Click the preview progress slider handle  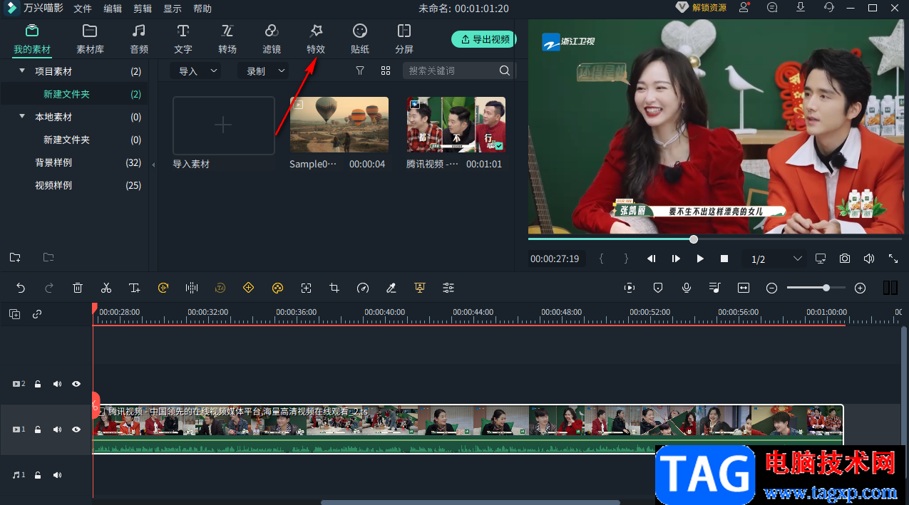(x=694, y=239)
